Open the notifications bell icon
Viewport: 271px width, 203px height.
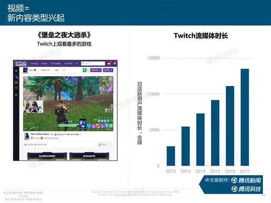(115, 63)
